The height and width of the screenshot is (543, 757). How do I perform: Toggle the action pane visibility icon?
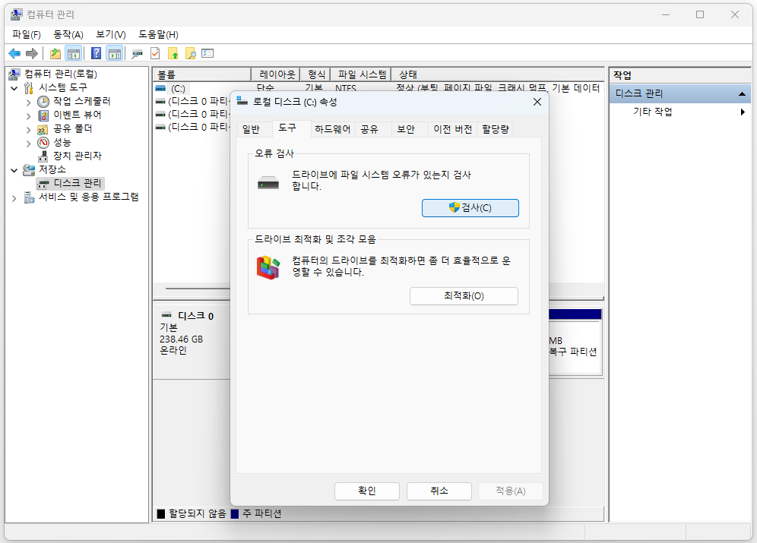115,53
